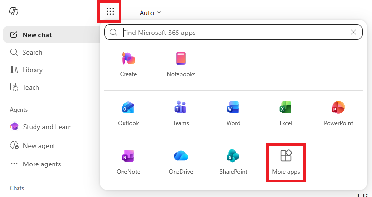Open Teach in the sidebar
This screenshot has width=372, height=197.
click(x=24, y=87)
